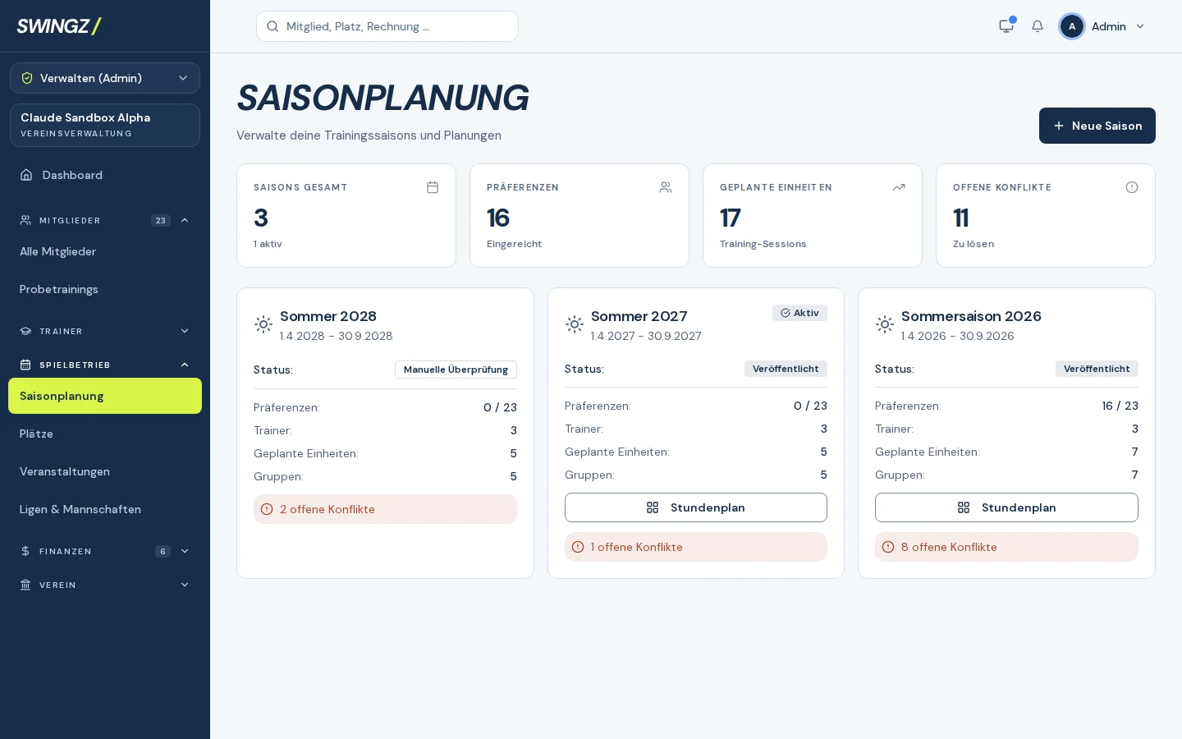Open the Sommer 2028 season title
This screenshot has width=1182, height=739.
tap(328, 316)
